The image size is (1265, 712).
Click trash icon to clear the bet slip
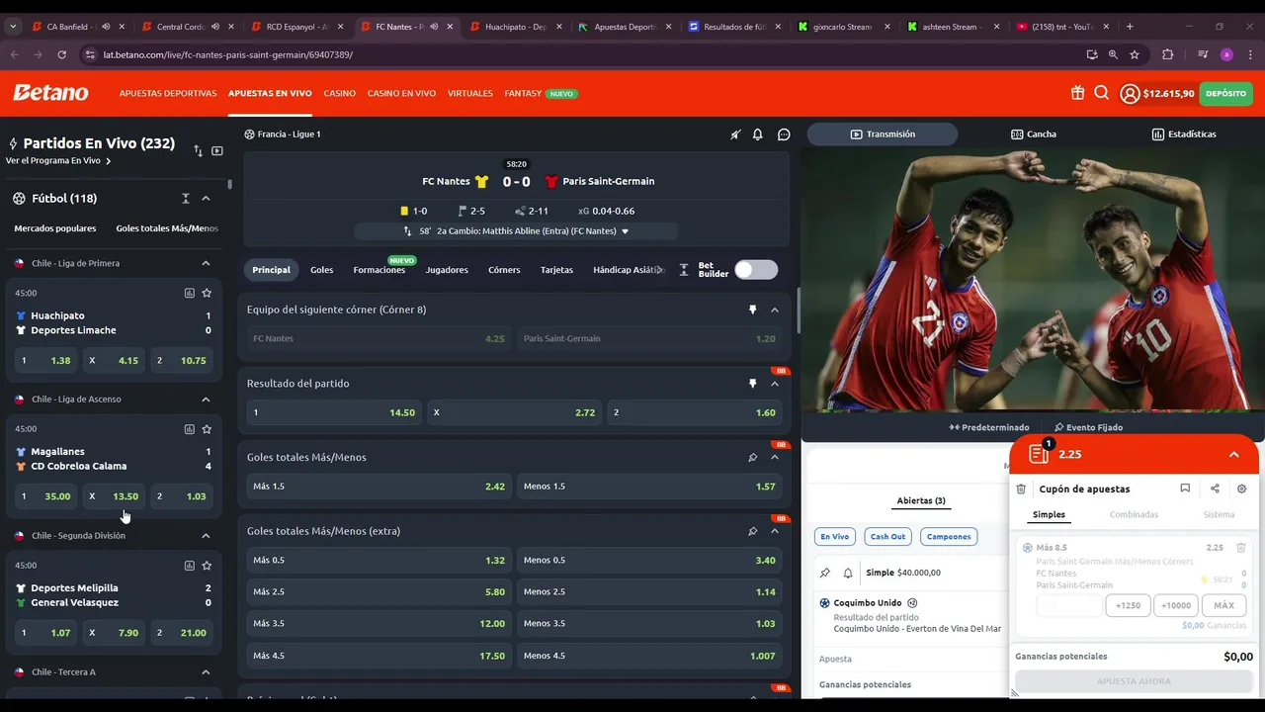pyautogui.click(x=1021, y=489)
